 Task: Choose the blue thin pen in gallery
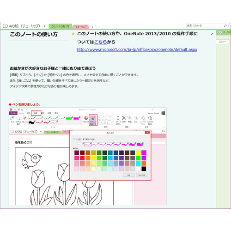pos(47,118)
